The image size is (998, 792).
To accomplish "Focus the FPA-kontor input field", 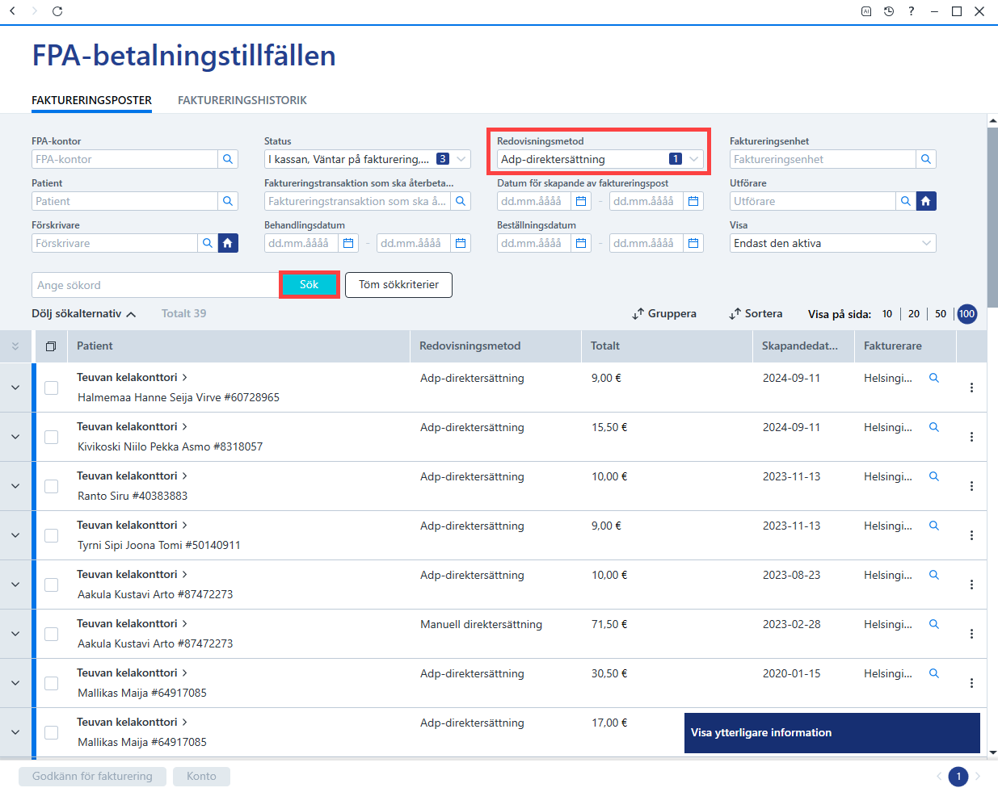I will coord(124,159).
